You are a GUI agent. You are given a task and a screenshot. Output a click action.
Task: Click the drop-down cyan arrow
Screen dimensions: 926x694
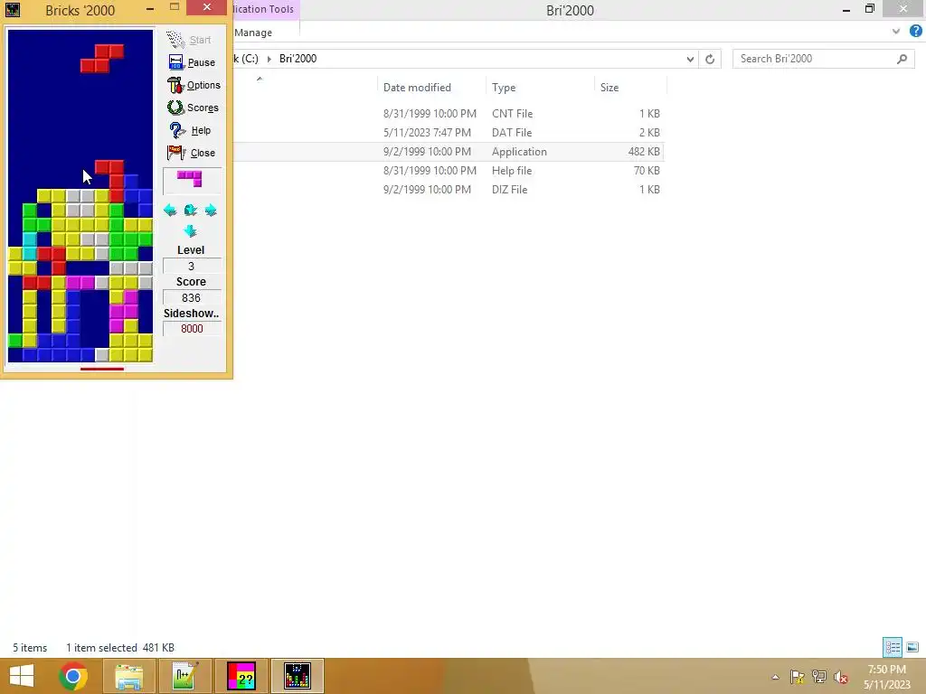[x=190, y=230]
